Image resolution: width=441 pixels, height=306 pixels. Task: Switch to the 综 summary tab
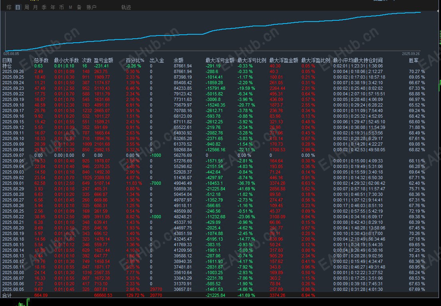[x=9, y=7]
